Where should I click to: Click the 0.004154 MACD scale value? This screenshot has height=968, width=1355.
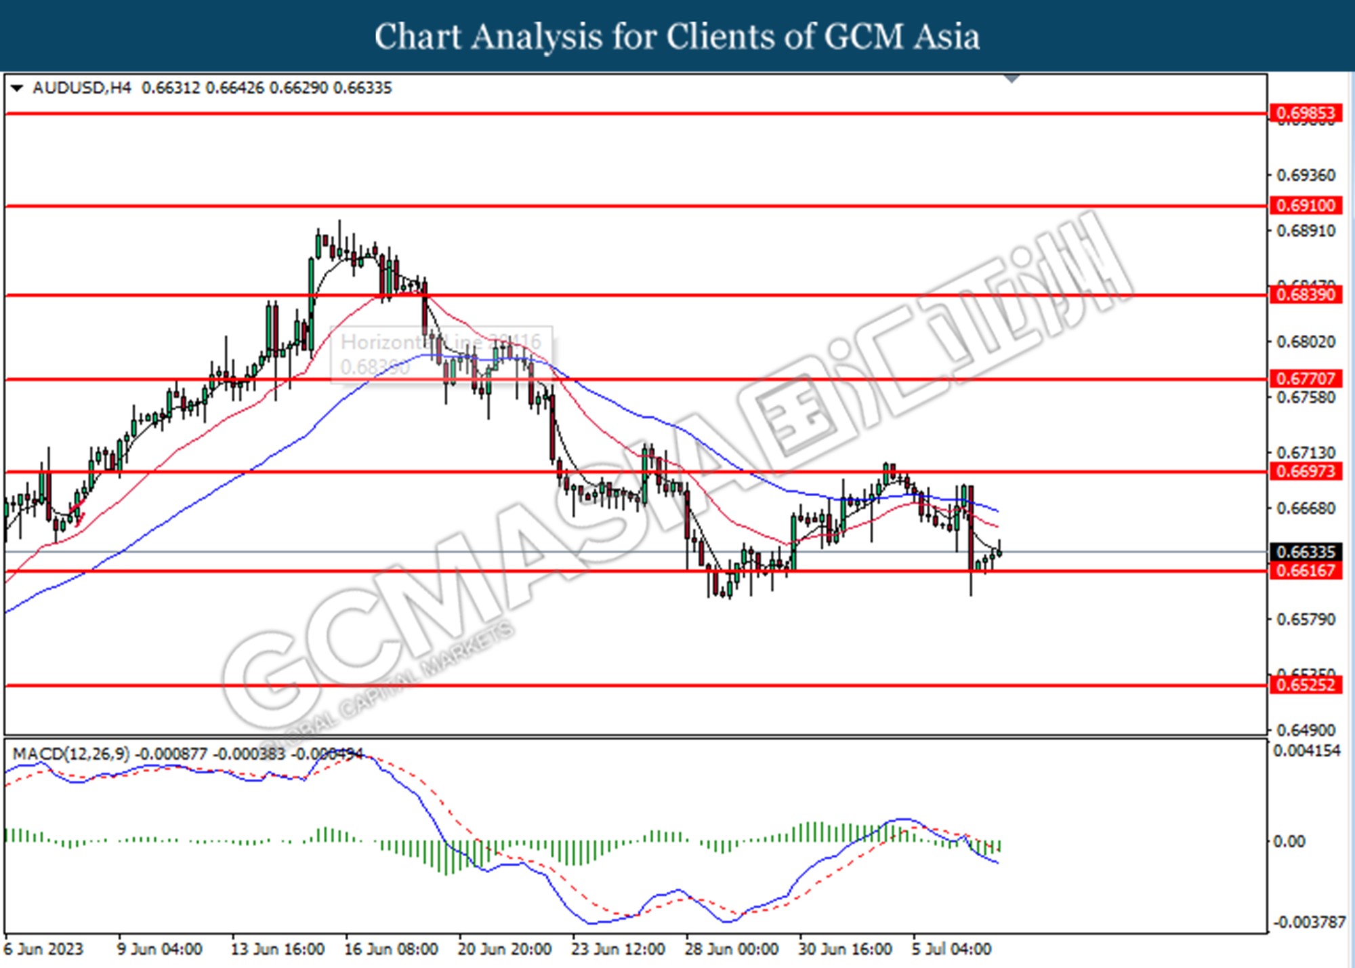(1307, 751)
